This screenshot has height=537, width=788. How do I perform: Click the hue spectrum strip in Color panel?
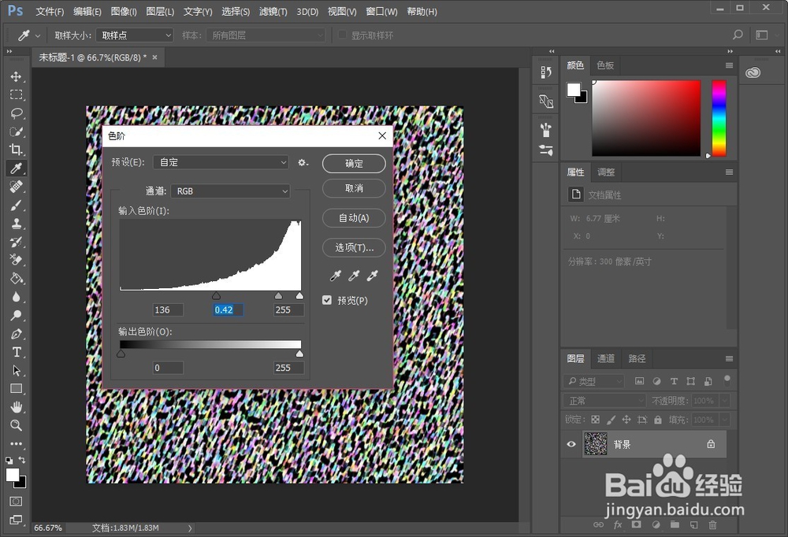click(x=719, y=118)
